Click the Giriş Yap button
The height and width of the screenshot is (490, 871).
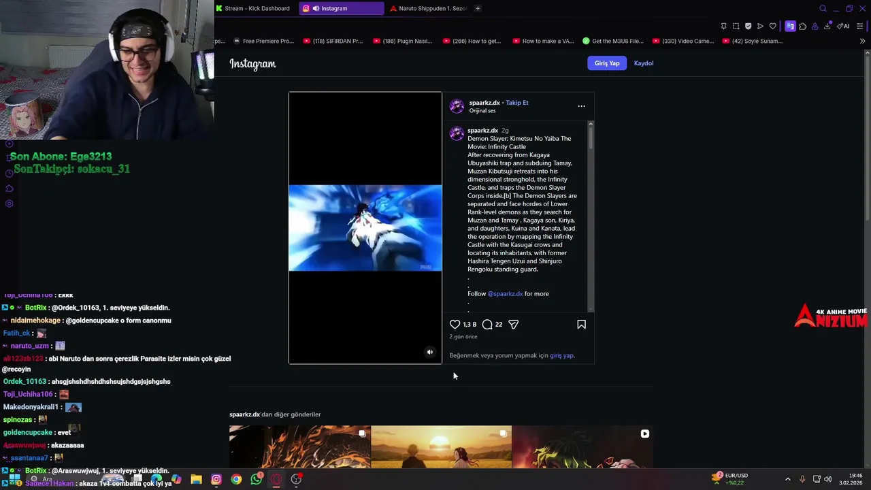pyautogui.click(x=607, y=63)
